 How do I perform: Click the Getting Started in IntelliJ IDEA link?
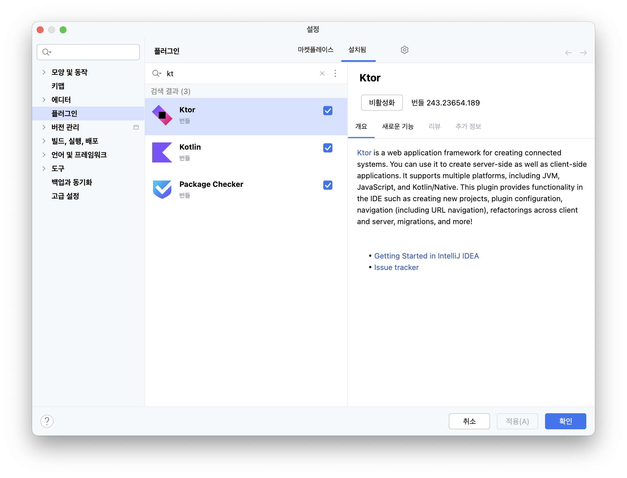click(426, 256)
